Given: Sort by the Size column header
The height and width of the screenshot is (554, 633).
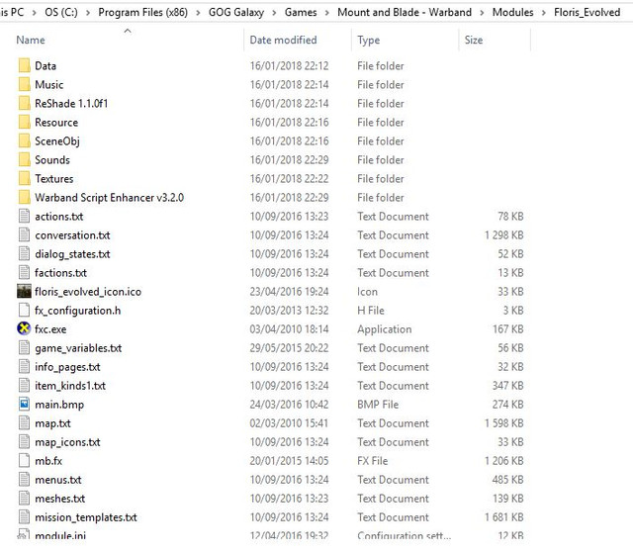Looking at the screenshot, I should (473, 40).
